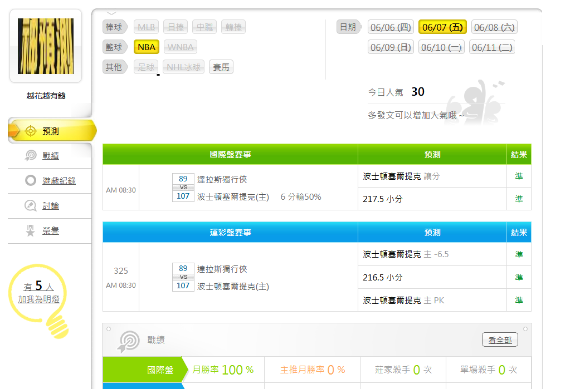Click the 運彩盤賽事 table header
Viewport: 575px width, 389px height.
[230, 232]
